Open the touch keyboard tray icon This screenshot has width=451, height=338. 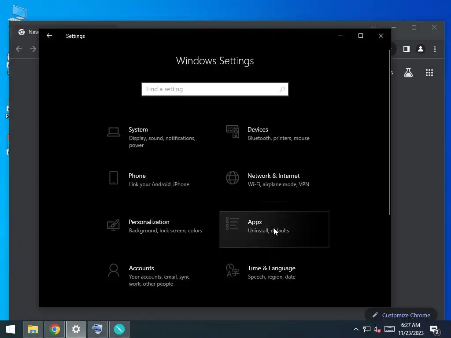(x=389, y=329)
